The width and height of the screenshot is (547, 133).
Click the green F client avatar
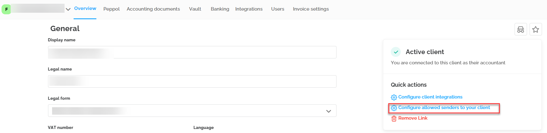[x=6, y=9]
